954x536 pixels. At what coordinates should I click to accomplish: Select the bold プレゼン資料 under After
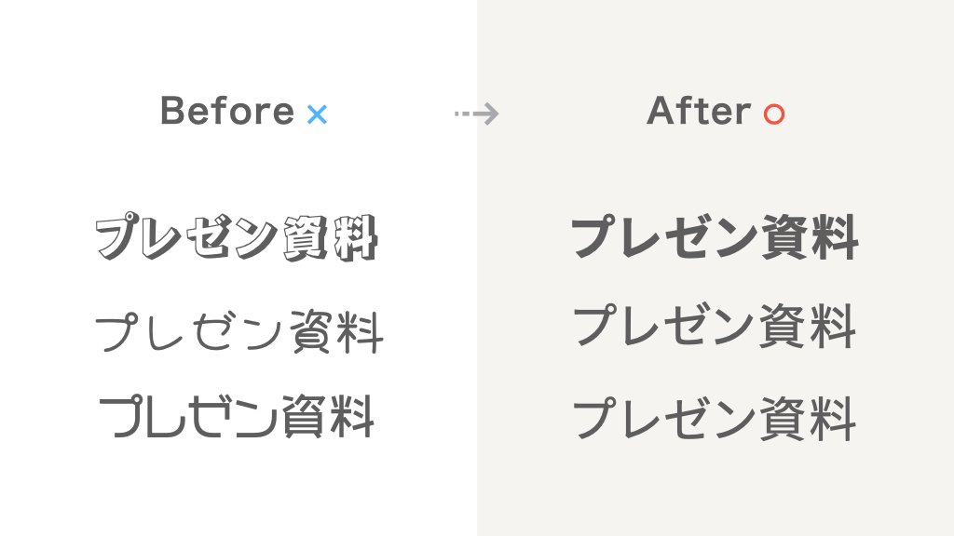tap(715, 236)
